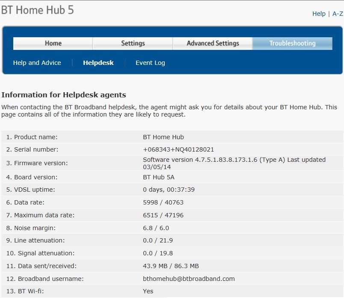
Task: Select bthomehub@btbroadband.com username
Action: tap(189, 279)
